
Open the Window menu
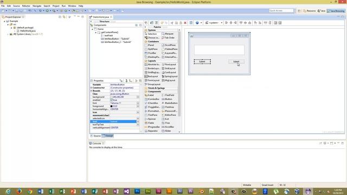pyautogui.click(x=72, y=6)
